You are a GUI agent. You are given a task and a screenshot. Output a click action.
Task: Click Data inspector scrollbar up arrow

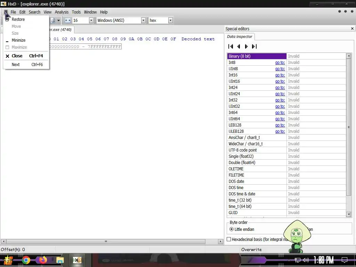(x=349, y=56)
